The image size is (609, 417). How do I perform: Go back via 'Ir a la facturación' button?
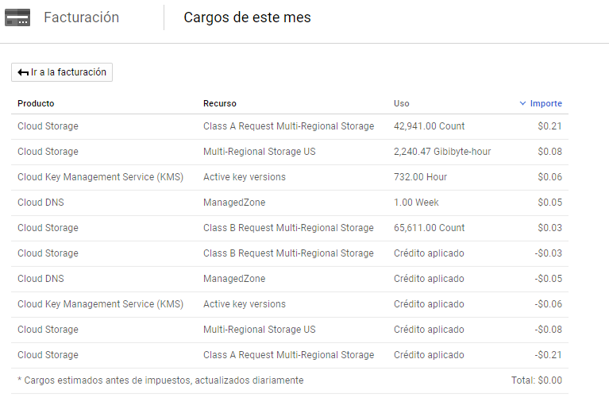(x=62, y=72)
